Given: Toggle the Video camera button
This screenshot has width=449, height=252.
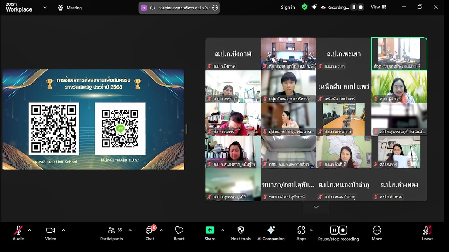Looking at the screenshot, I should pyautogui.click(x=51, y=233).
